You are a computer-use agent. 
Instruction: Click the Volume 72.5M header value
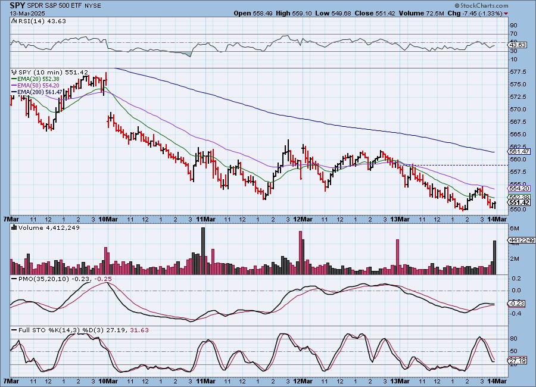pos(421,13)
